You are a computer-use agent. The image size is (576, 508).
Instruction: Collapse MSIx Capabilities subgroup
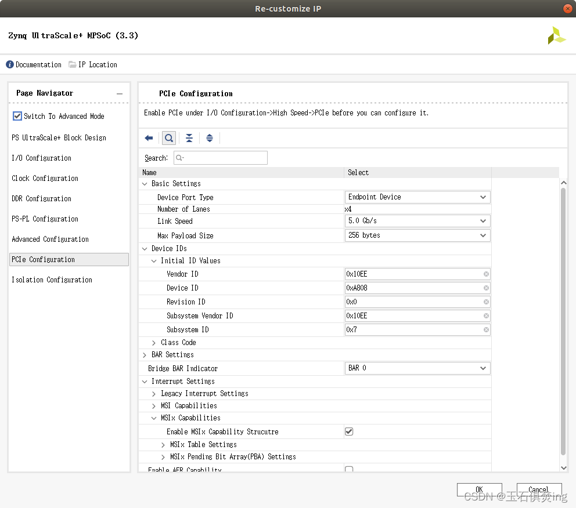154,418
